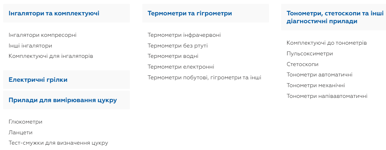
Task: Select Інші інгалятори subcategory
Action: [30, 46]
